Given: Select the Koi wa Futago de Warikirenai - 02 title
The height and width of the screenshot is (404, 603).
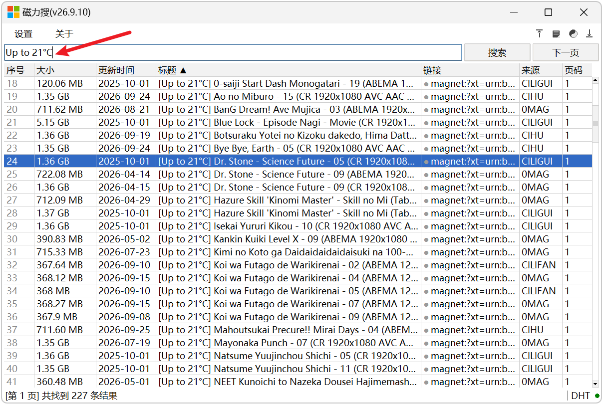Looking at the screenshot, I should pyautogui.click(x=288, y=265).
